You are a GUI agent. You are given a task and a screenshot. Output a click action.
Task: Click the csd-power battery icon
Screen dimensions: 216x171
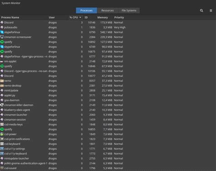pyautogui.click(x=2, y=134)
